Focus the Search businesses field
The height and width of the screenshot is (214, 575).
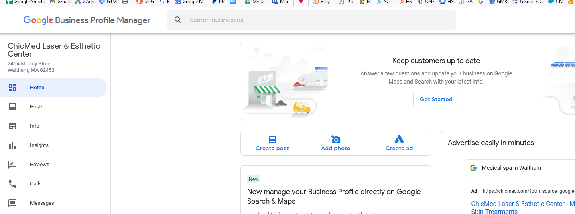pos(311,20)
